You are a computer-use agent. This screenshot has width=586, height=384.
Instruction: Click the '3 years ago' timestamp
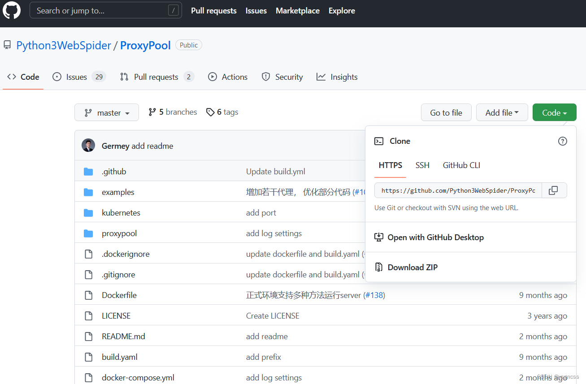tap(547, 316)
